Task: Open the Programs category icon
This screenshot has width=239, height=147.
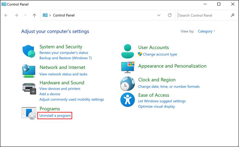Action: click(x=29, y=113)
